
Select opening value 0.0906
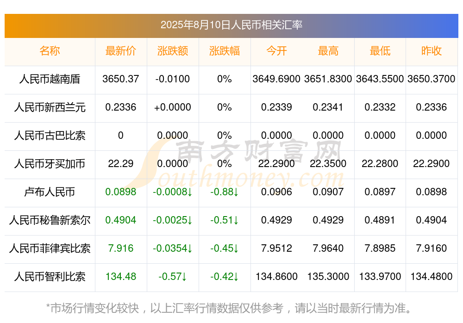tap(276, 192)
